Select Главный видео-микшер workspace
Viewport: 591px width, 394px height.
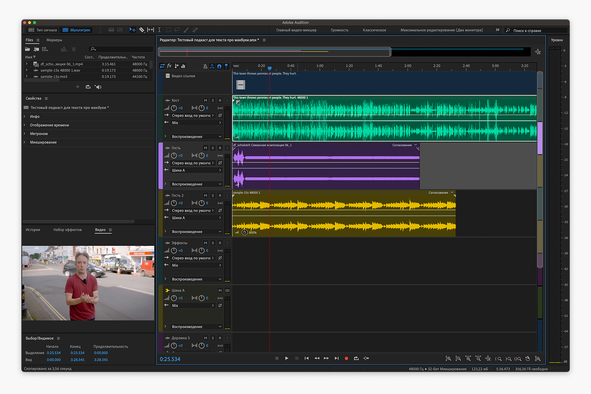296,30
